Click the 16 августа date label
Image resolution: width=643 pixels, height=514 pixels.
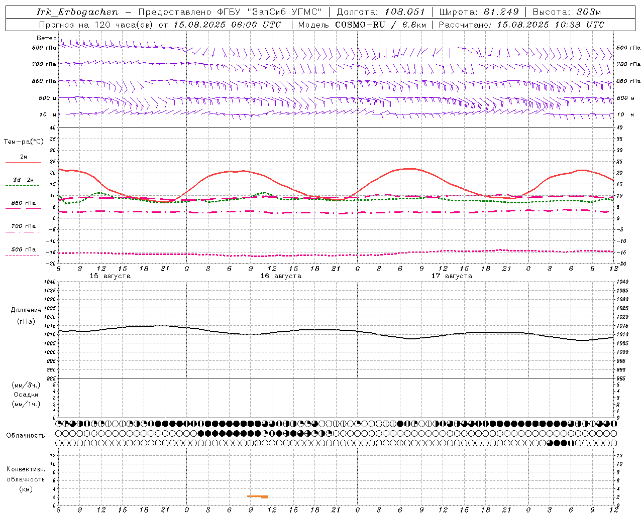click(x=281, y=276)
